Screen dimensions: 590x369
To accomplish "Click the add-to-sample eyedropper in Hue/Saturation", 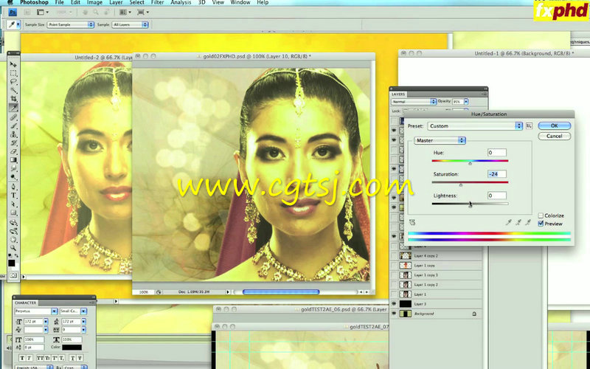I will point(518,223).
